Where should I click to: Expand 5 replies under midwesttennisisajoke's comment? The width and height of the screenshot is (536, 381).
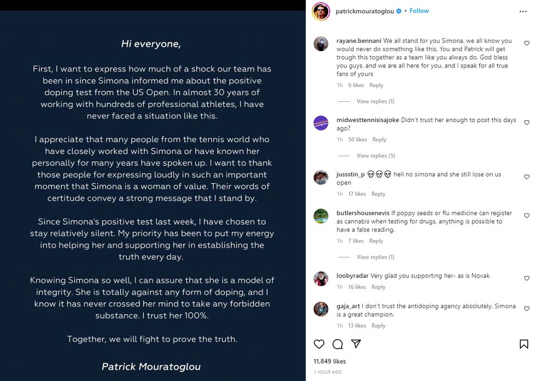click(375, 156)
